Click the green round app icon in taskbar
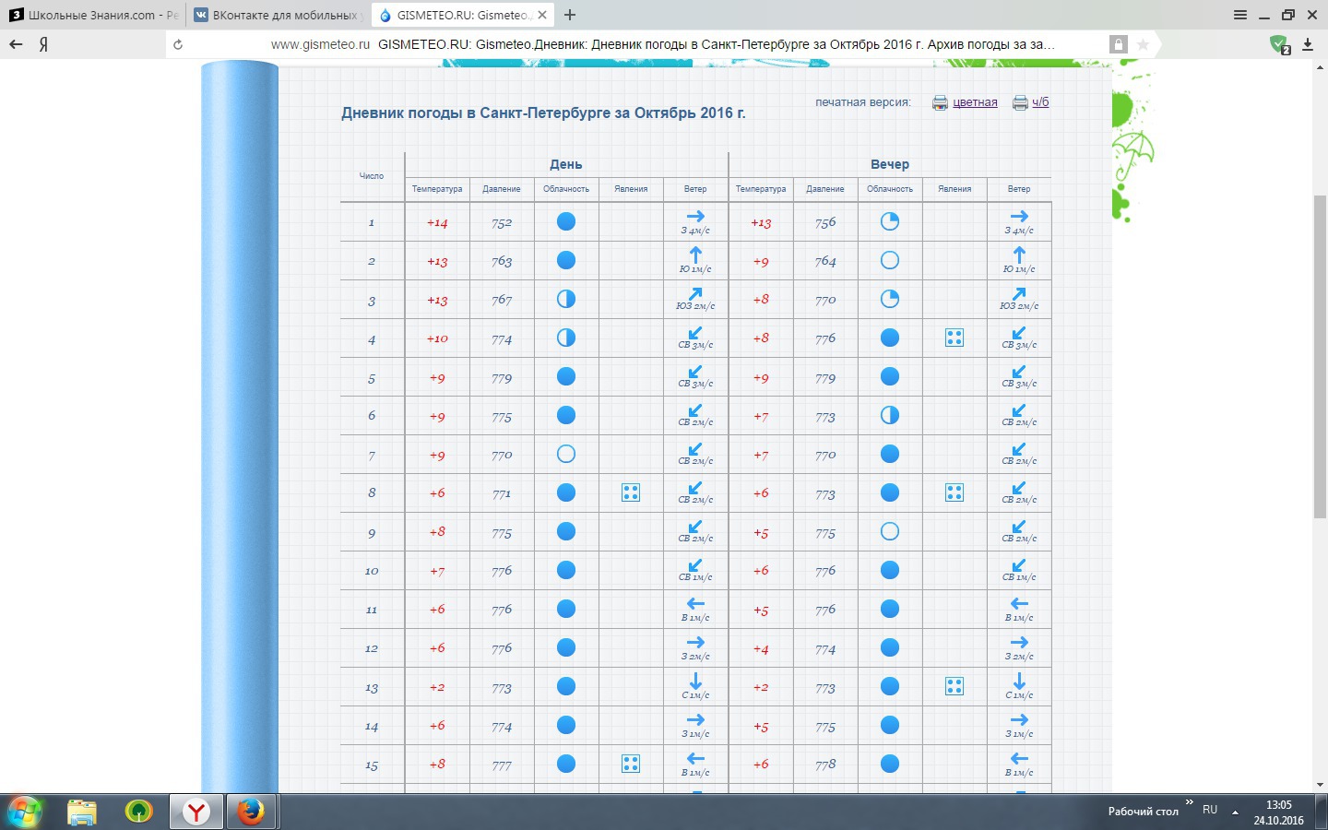1328x830 pixels. click(x=139, y=812)
